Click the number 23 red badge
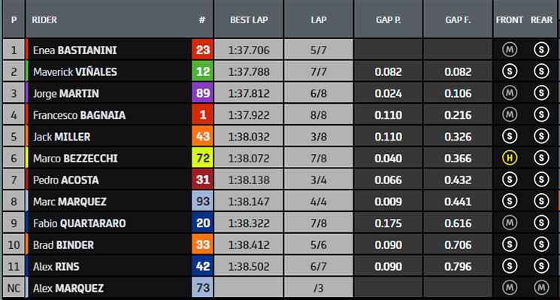 (202, 50)
